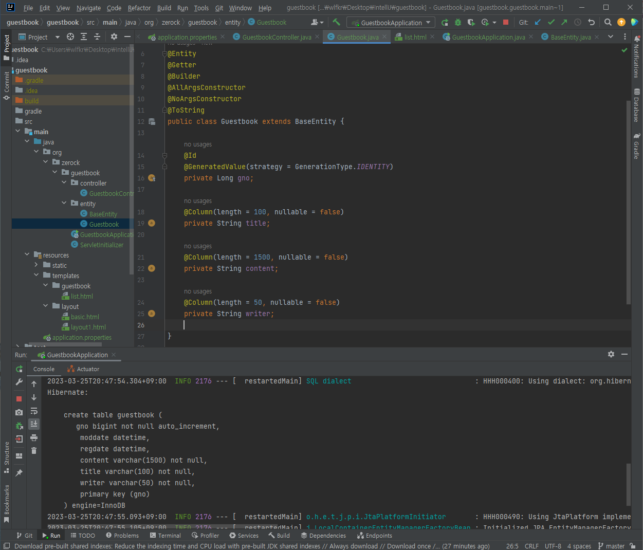Rerun application in Run panel sidebar
643x550 pixels.
pos(19,369)
